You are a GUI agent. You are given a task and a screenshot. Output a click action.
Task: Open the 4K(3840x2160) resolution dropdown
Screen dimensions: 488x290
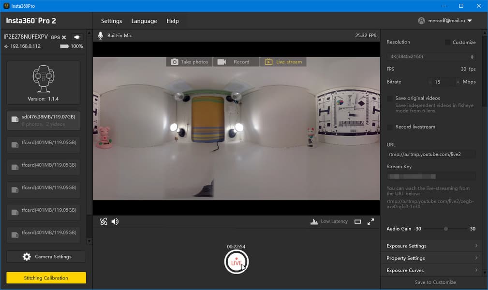[431, 57]
